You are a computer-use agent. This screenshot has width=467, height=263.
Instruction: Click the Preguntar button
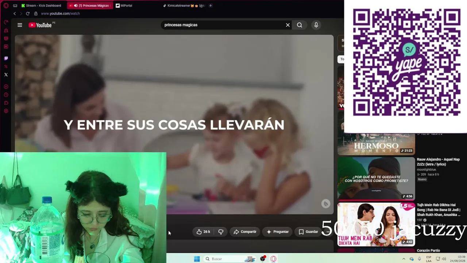click(278, 232)
